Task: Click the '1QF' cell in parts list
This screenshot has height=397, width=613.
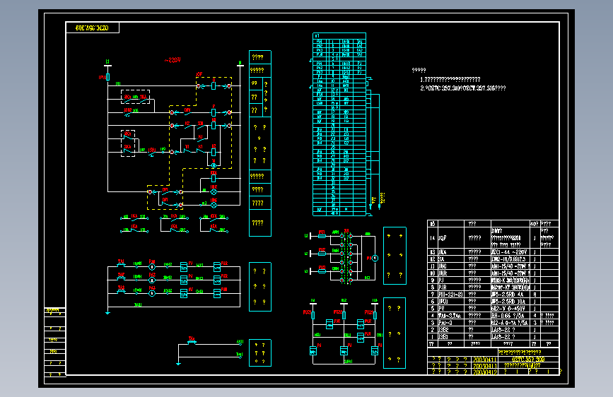Action: [452, 237]
